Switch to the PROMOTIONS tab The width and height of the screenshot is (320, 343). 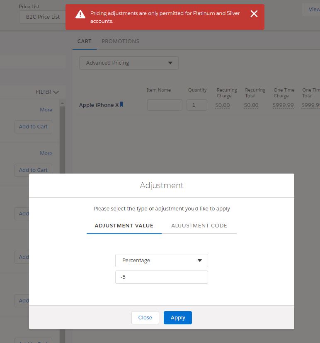120,41
